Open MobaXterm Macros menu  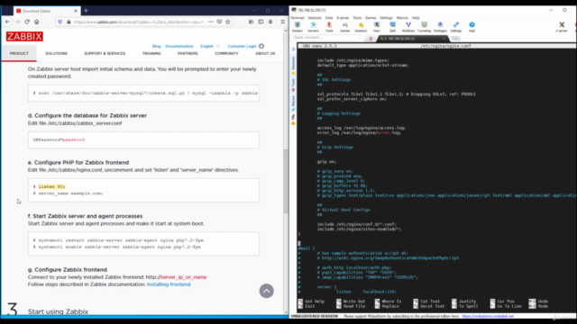point(402,18)
